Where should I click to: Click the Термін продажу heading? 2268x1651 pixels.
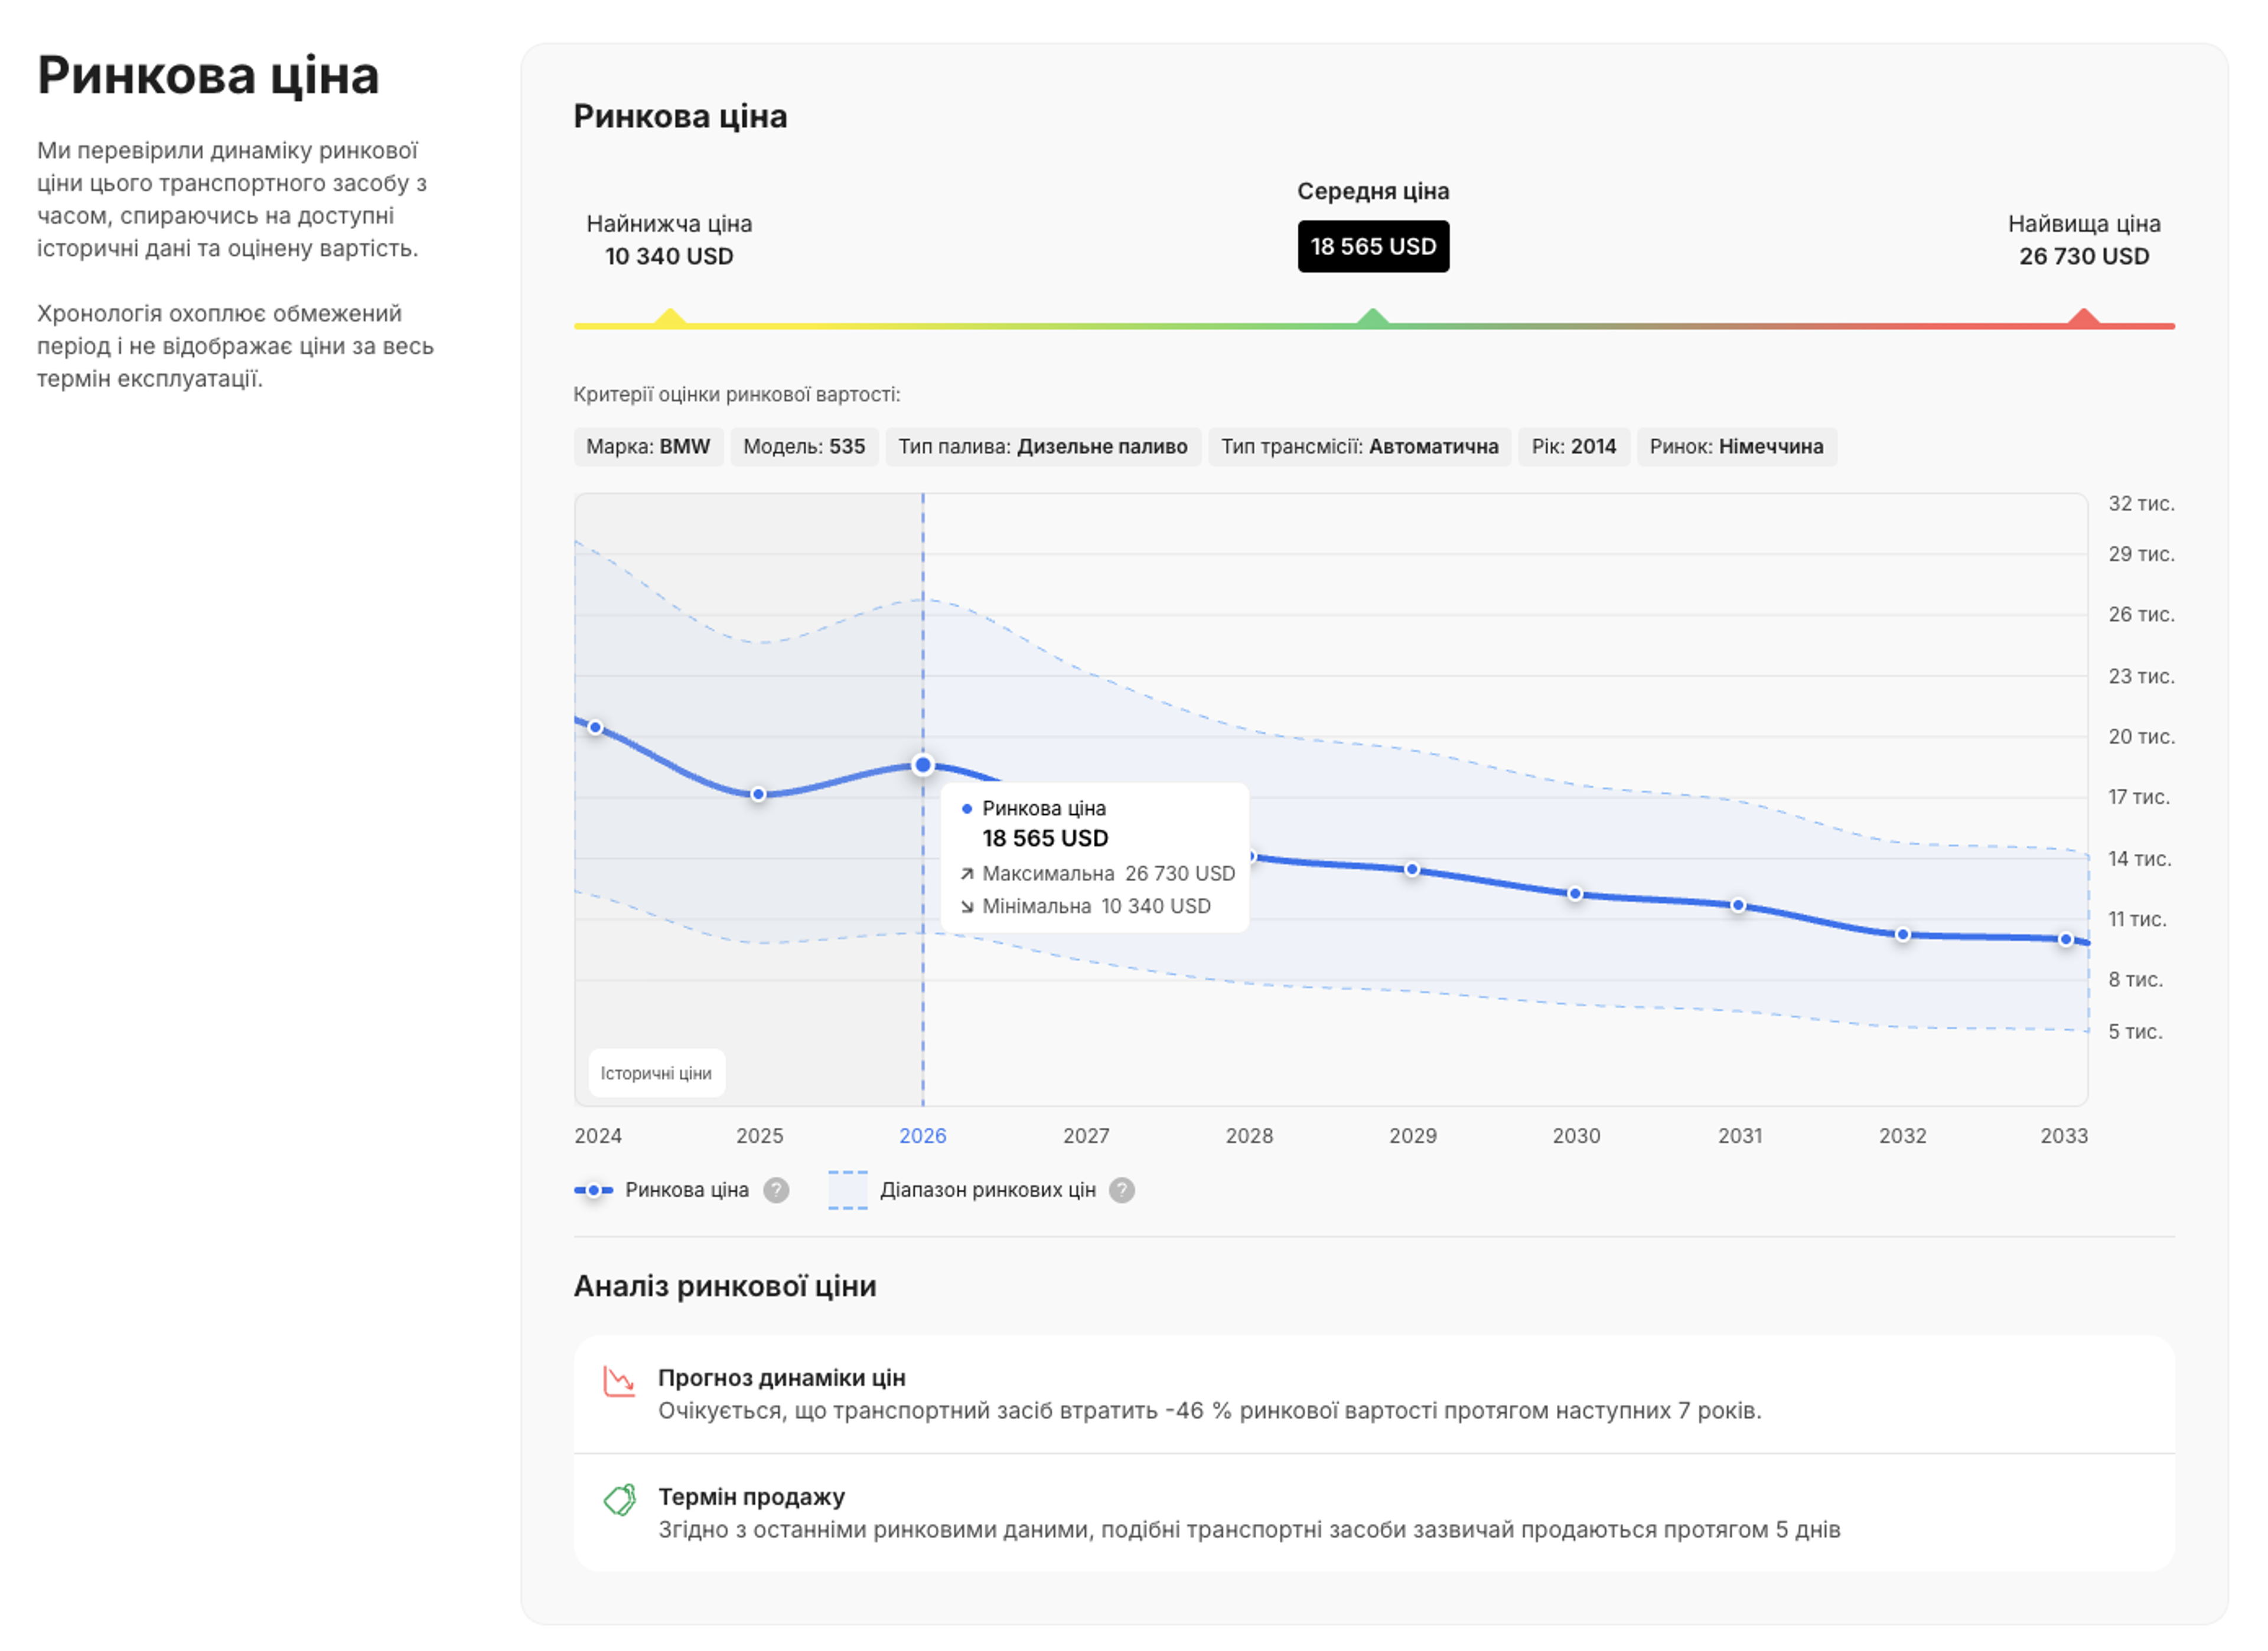(752, 1497)
